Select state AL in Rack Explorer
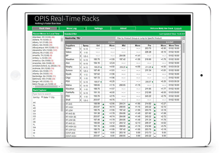Viewport: 219px width, 153px height. [34, 105]
